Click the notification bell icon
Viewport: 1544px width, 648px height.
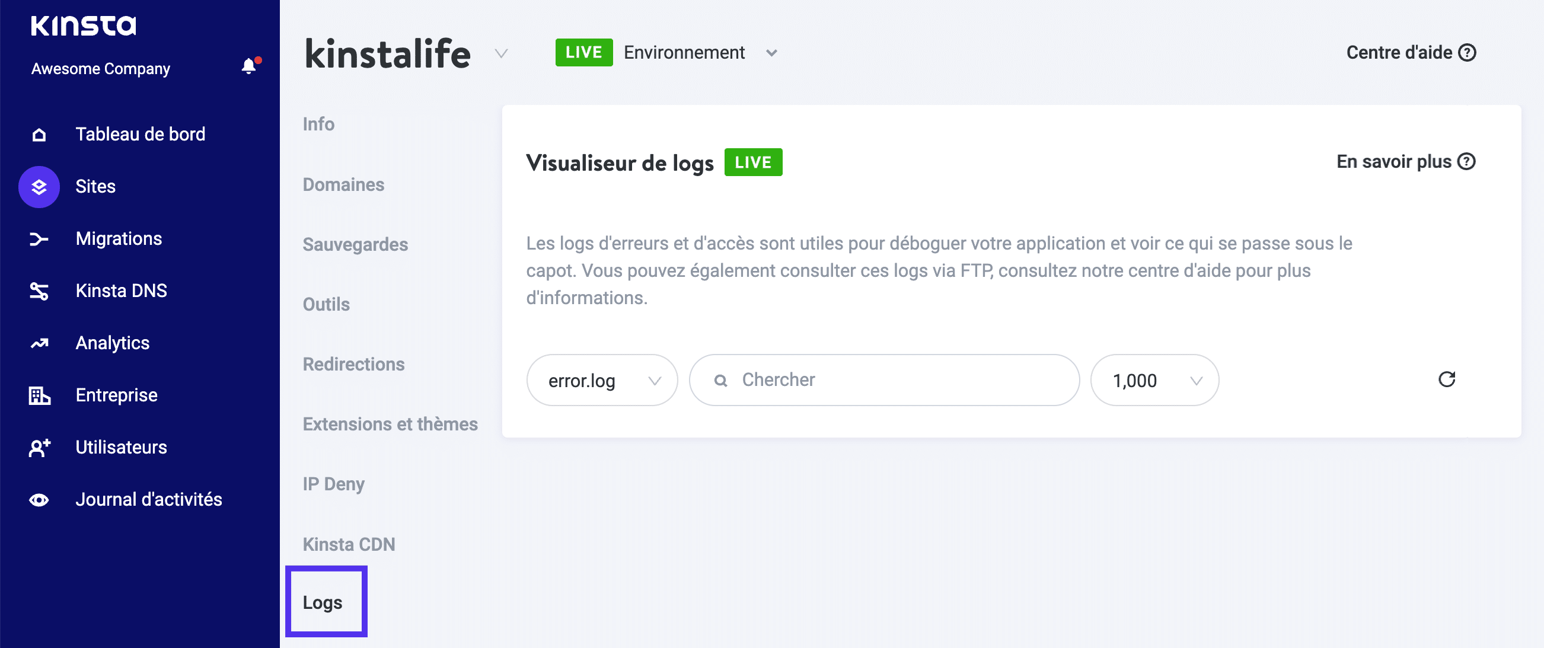click(249, 66)
